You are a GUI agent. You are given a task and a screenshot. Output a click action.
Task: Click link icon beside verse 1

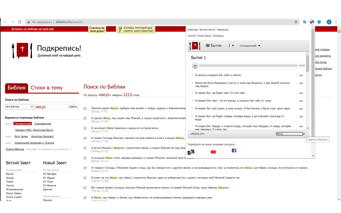click(301, 76)
